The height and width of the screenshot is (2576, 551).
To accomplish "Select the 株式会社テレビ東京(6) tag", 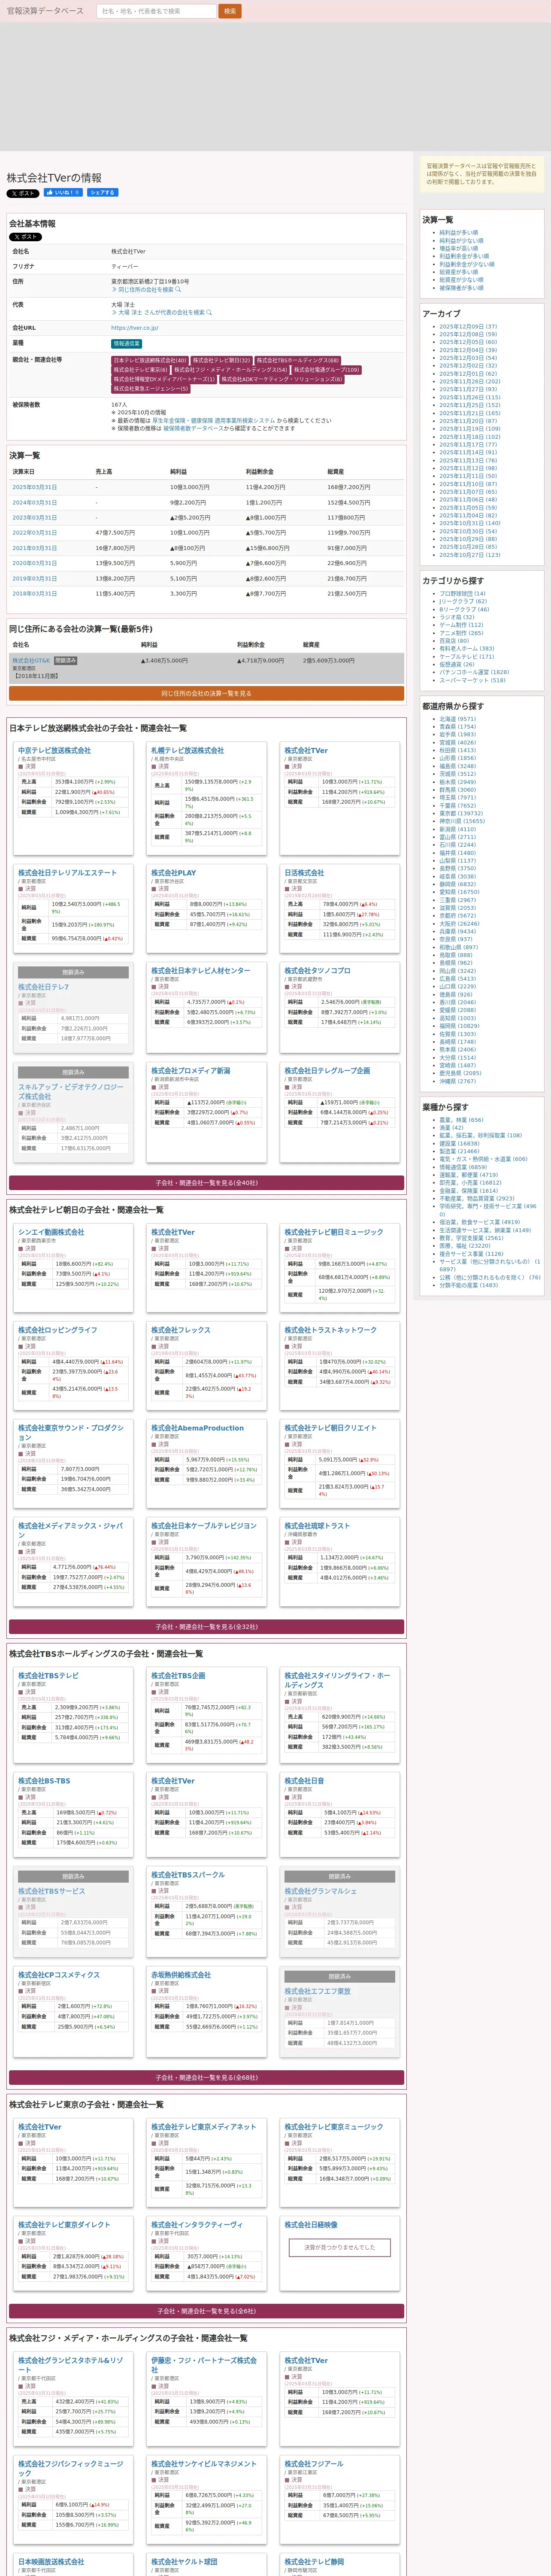I will (x=140, y=370).
